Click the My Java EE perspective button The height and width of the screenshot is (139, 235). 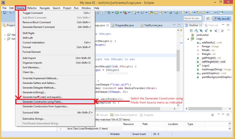click(222, 18)
